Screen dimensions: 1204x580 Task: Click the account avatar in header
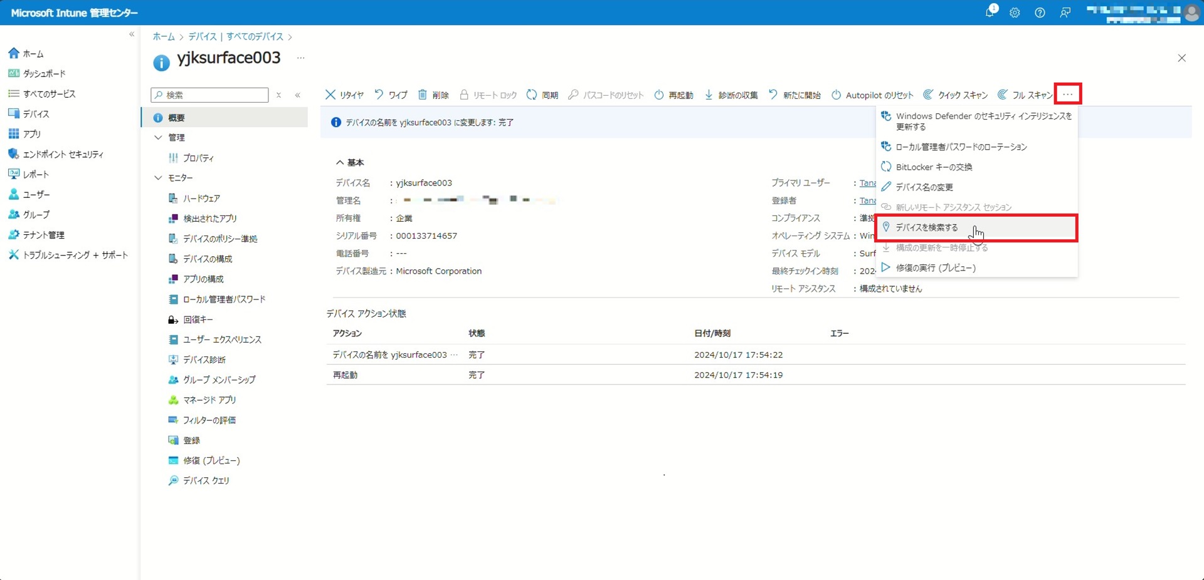[x=1191, y=13]
